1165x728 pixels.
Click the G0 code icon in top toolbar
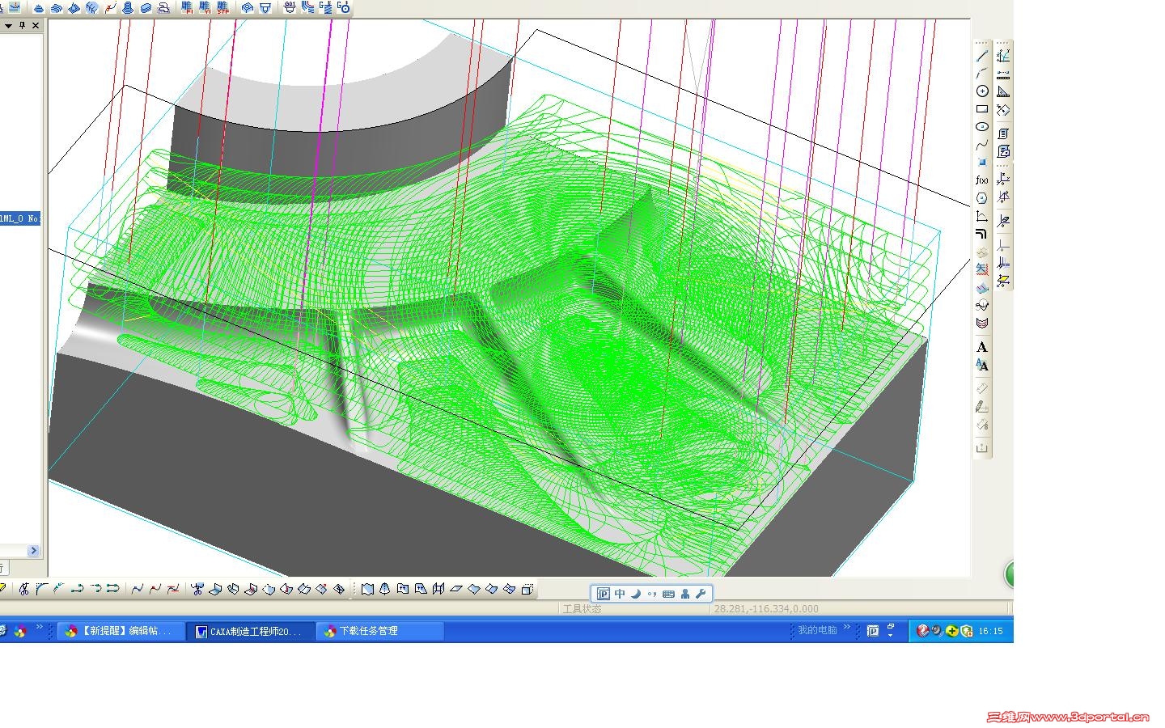(344, 7)
